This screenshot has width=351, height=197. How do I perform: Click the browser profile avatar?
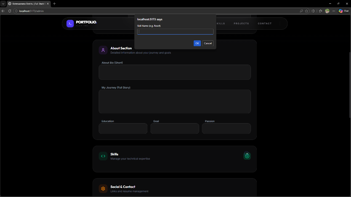(327, 11)
